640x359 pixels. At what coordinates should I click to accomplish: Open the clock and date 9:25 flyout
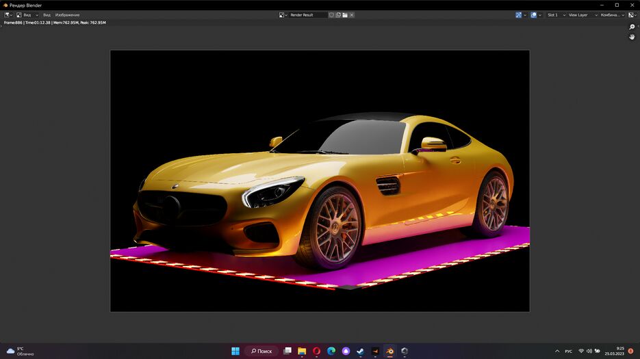[615, 351]
